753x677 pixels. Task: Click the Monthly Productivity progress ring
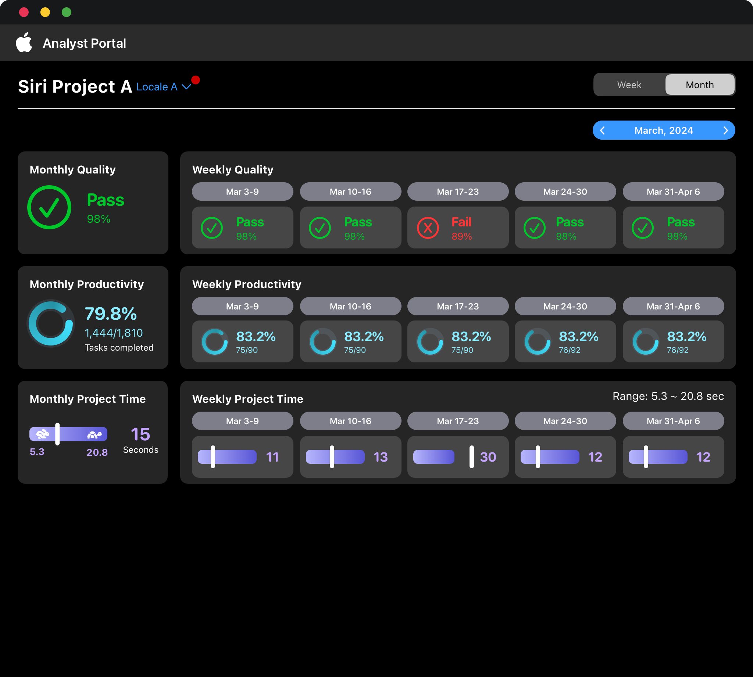point(51,323)
